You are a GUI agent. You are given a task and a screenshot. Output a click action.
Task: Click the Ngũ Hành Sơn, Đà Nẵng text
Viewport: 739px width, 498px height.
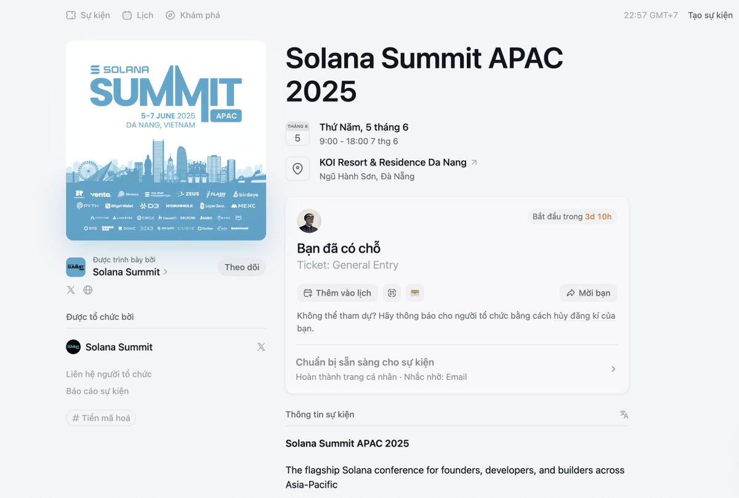[x=367, y=176]
